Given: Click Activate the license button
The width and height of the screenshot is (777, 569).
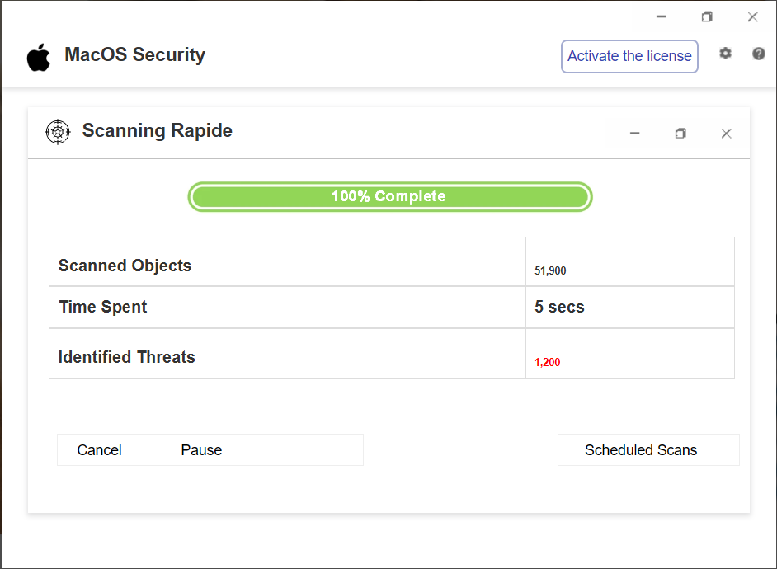Looking at the screenshot, I should 629,56.
